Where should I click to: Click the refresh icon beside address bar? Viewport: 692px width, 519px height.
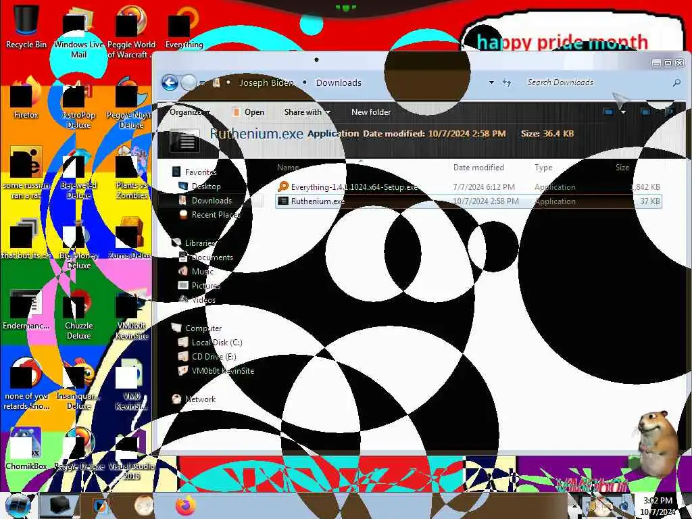pos(507,82)
